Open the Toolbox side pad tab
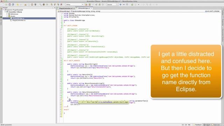This screenshot has height=126, width=224. pos(223,12)
